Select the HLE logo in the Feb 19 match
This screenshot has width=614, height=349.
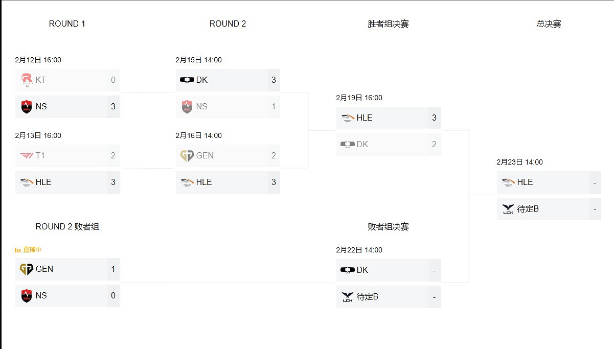[x=348, y=118]
